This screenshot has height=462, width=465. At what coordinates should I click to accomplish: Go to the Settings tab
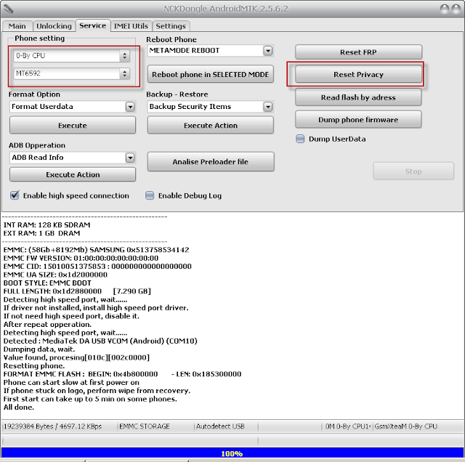[x=171, y=26]
